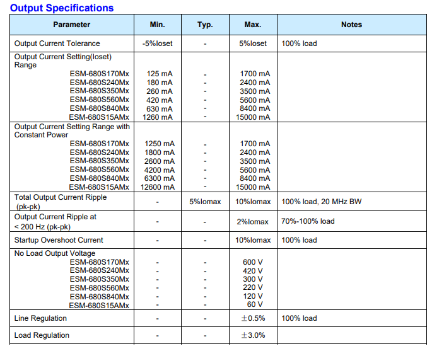Select the Output Current Tolerance row label

click(57, 43)
